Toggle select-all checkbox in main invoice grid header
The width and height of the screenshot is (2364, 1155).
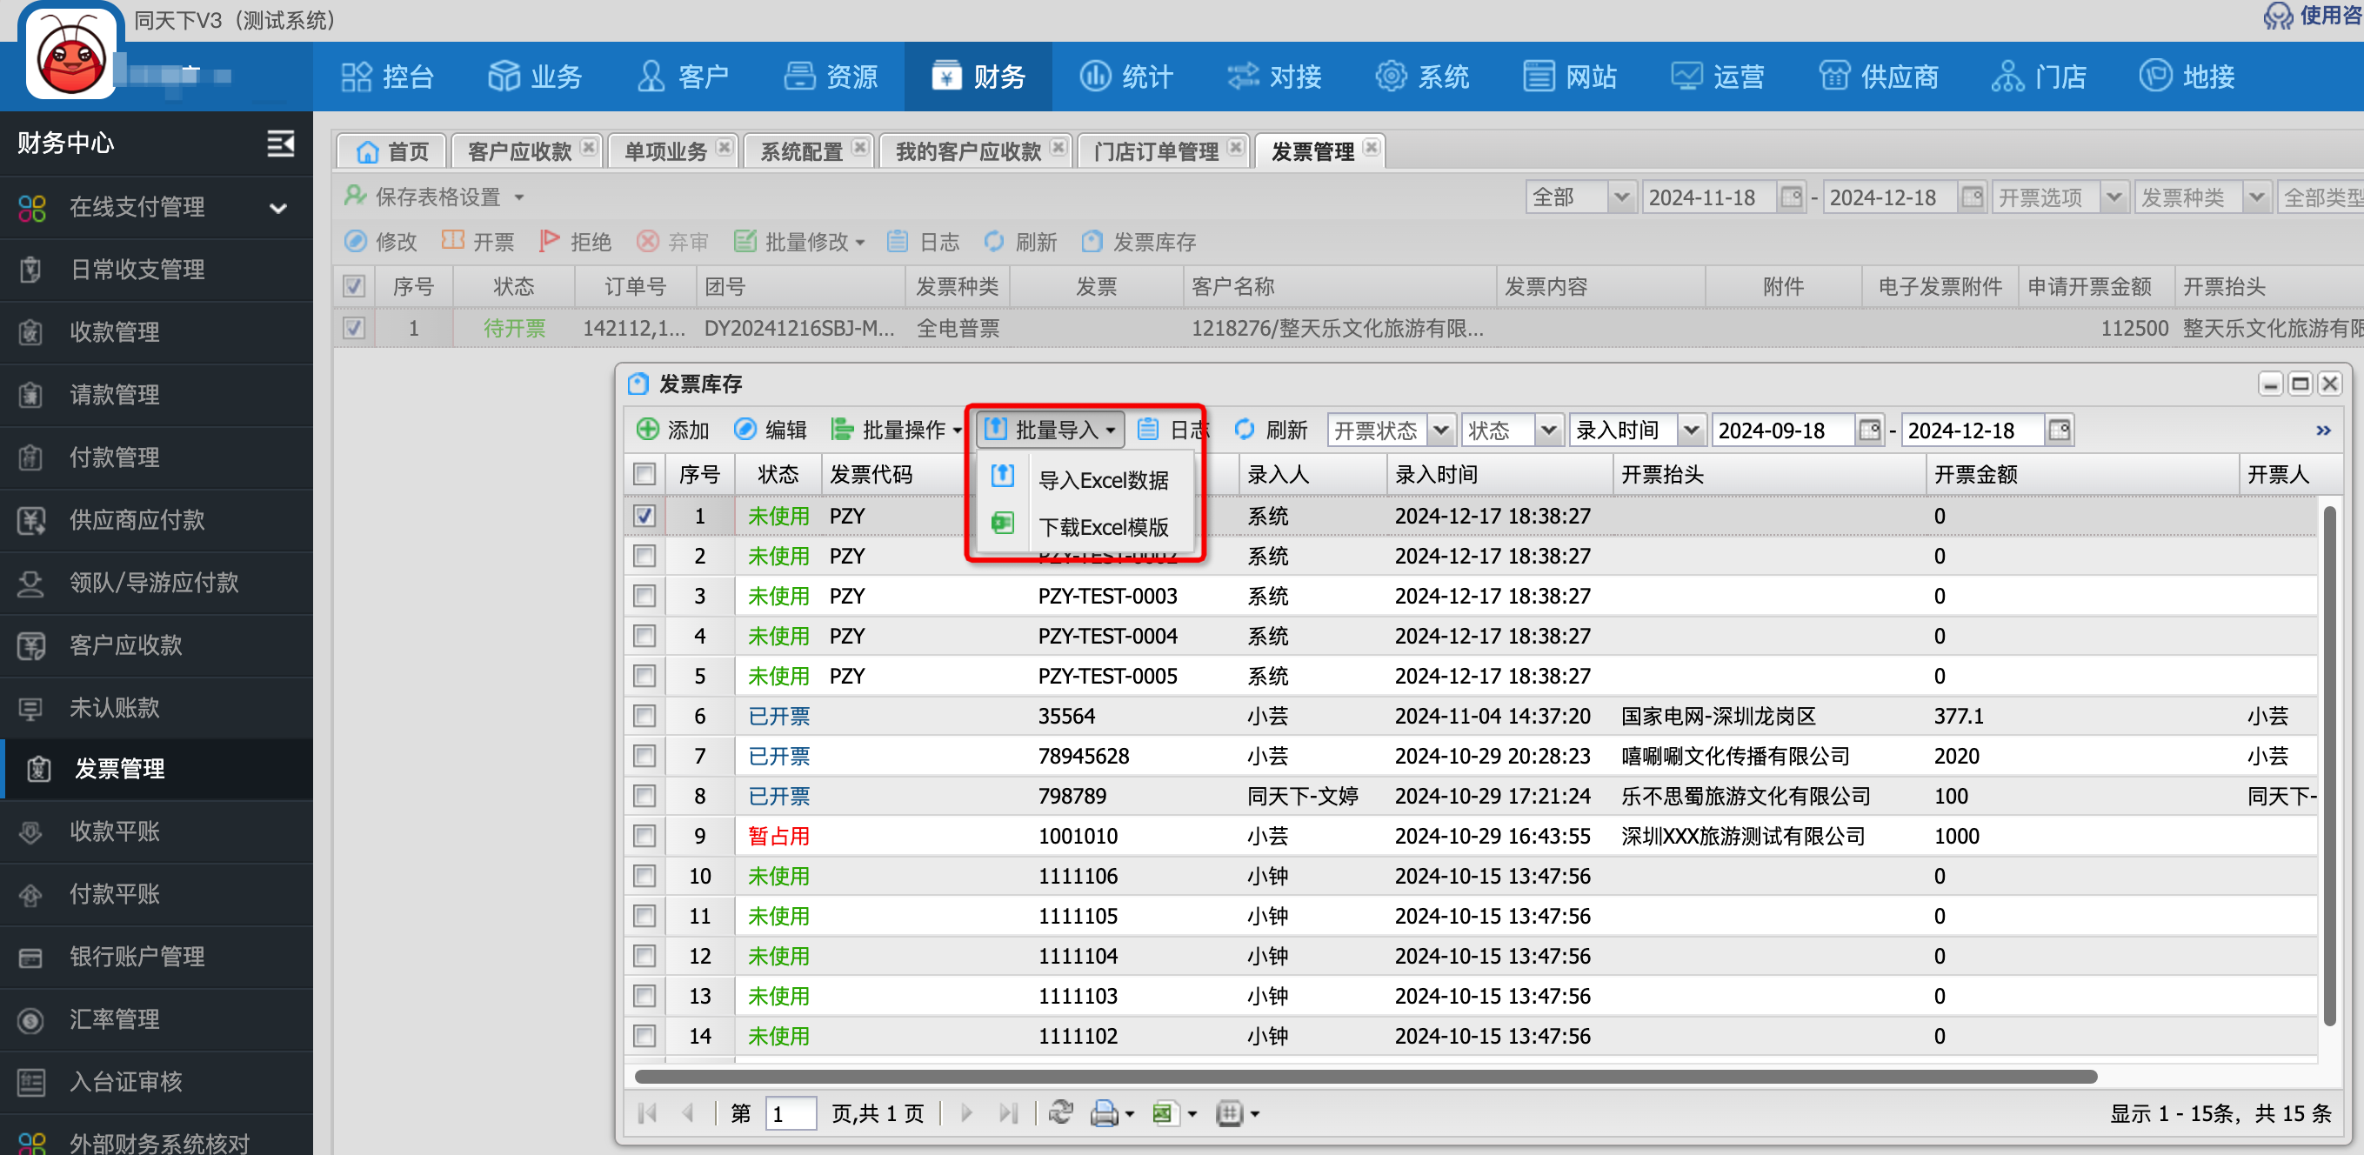coord(353,286)
